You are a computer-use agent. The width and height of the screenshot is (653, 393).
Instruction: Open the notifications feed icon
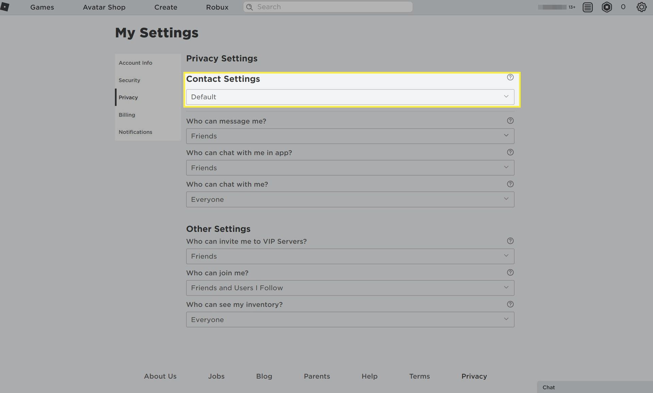coord(587,7)
